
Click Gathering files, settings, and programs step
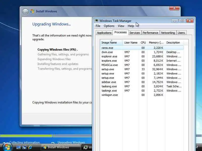pos(63,54)
